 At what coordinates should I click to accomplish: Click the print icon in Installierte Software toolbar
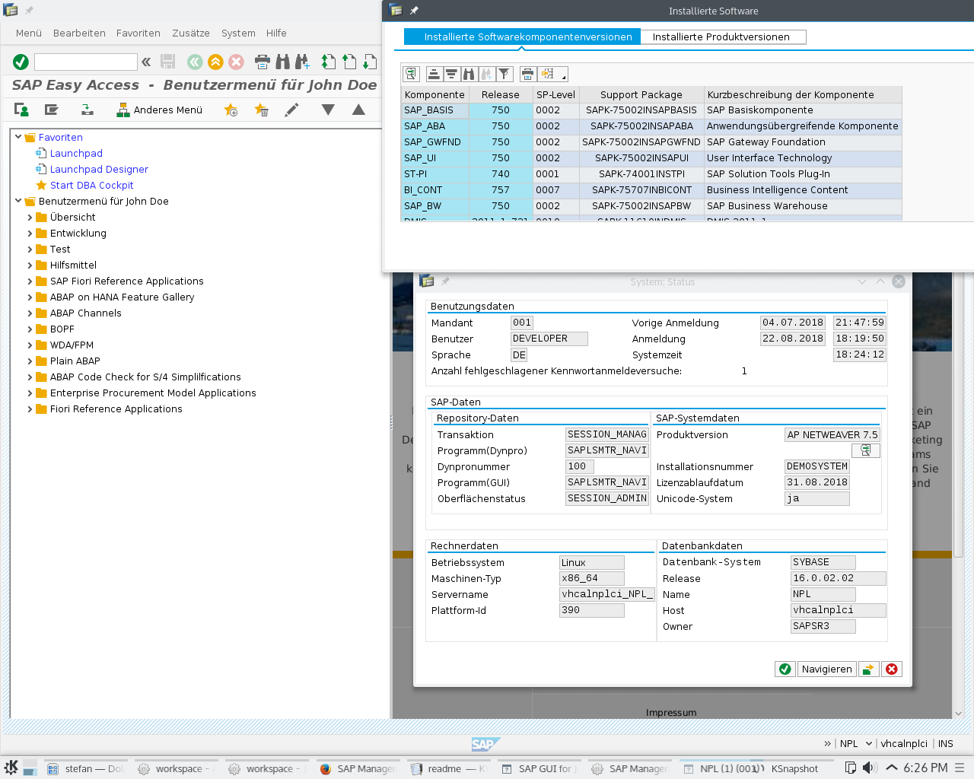(x=527, y=74)
